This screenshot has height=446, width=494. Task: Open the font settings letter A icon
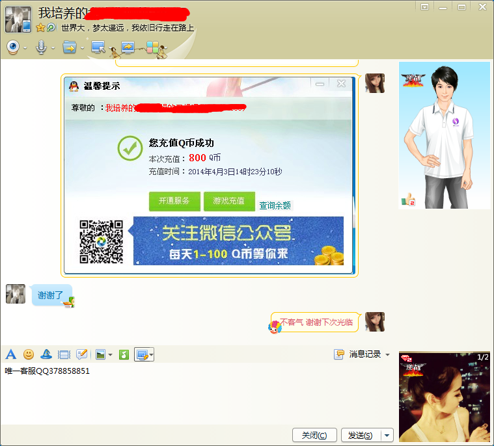pyautogui.click(x=10, y=354)
